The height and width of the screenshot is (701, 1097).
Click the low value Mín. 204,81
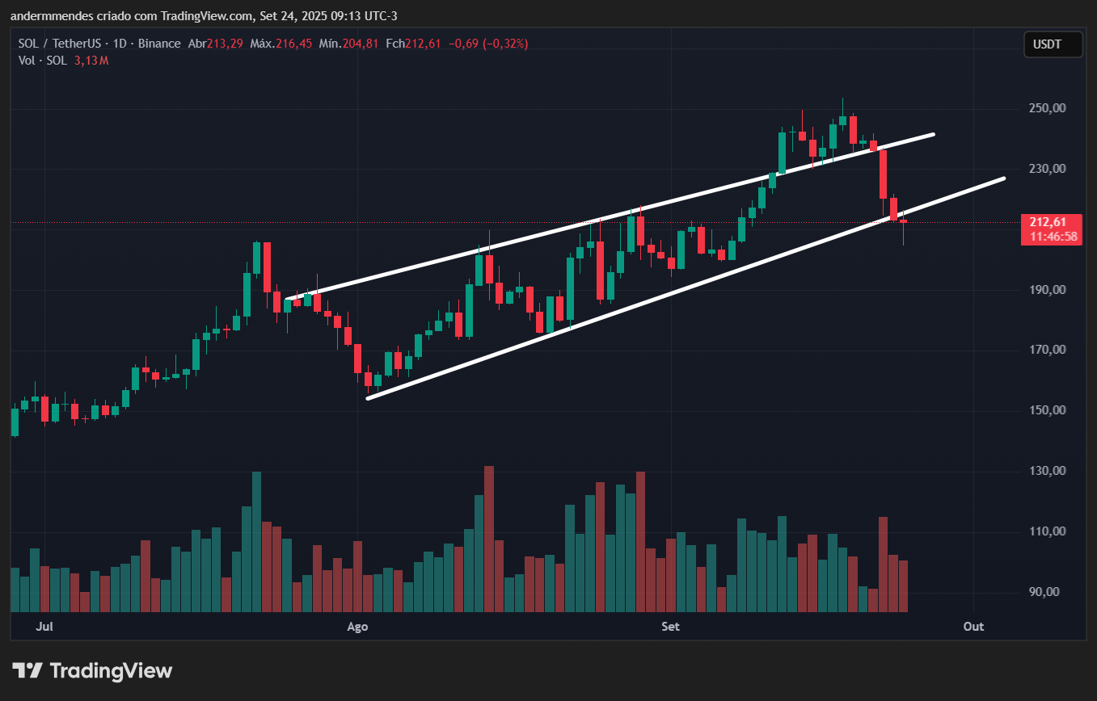(x=349, y=44)
